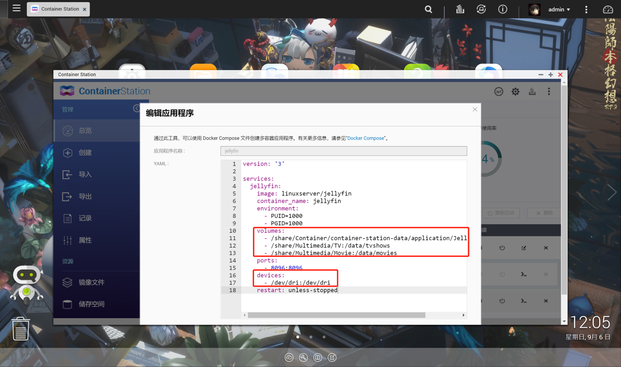Open the dashboard gauge icon
Viewport: 621px width, 367px height.
[x=608, y=9]
